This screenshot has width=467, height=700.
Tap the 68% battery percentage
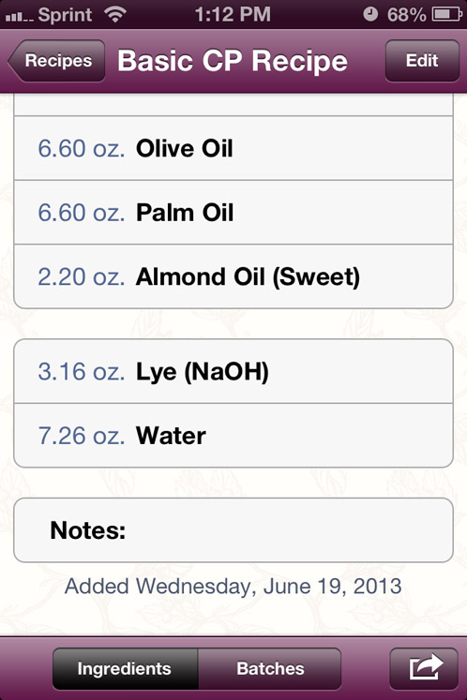(x=406, y=15)
